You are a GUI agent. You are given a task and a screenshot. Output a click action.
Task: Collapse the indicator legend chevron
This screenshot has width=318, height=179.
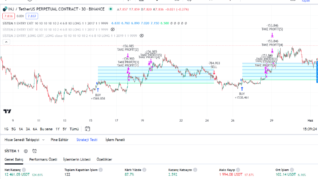coord(6,42)
